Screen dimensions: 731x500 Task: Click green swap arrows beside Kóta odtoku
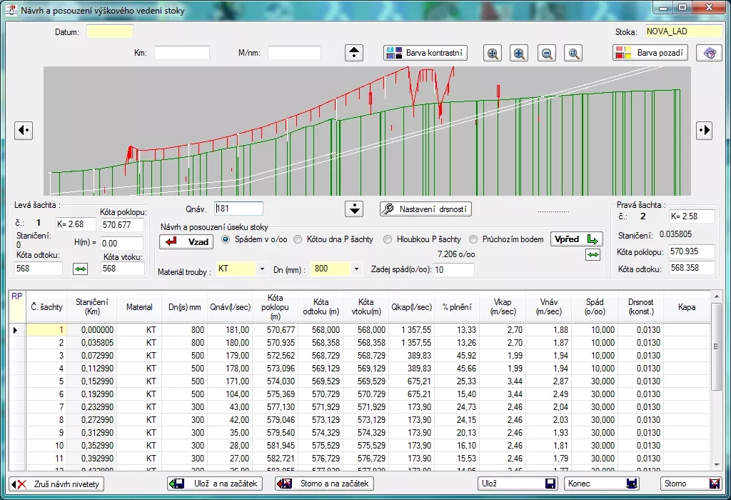pos(80,269)
